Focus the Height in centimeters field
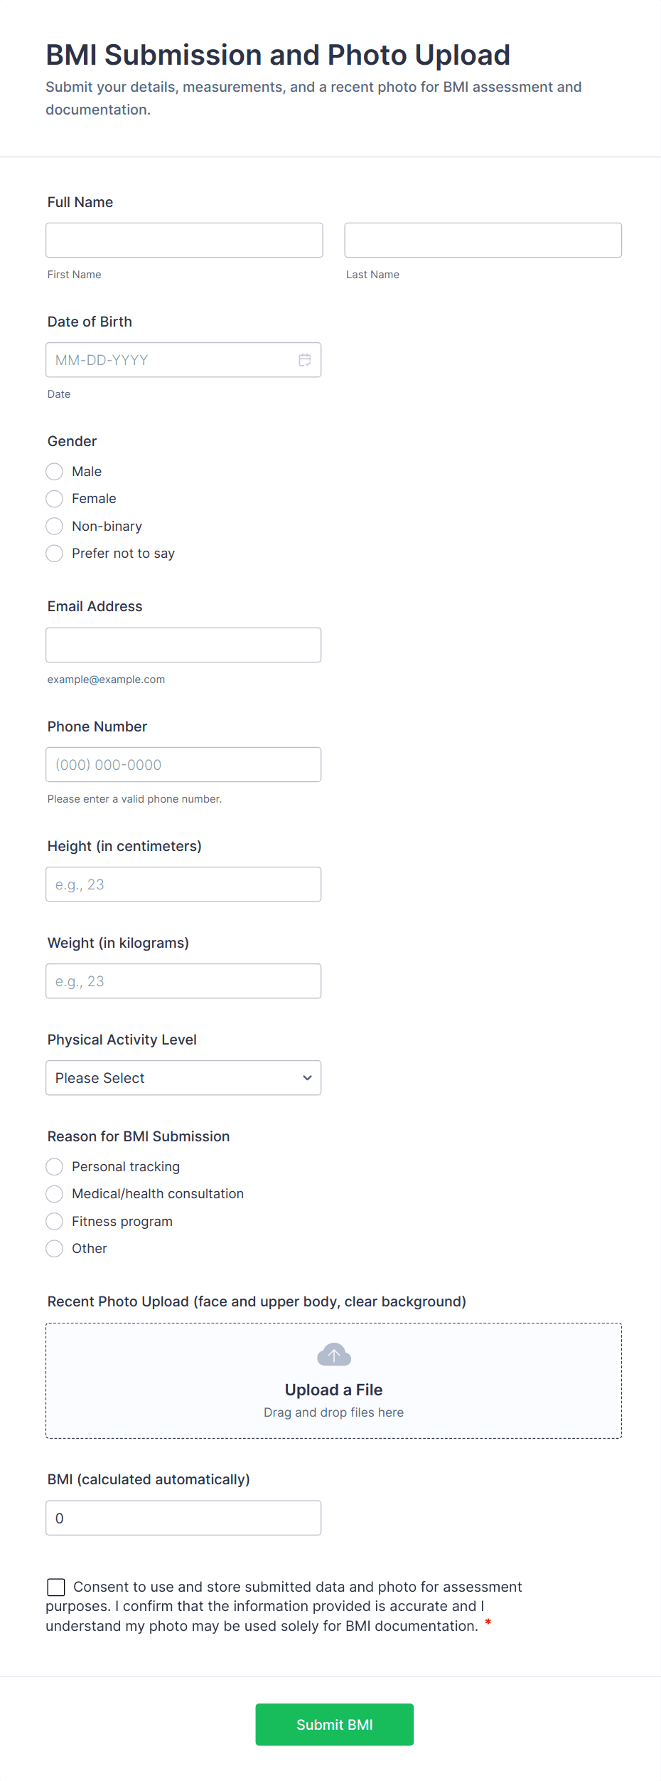Image resolution: width=661 pixels, height=1781 pixels. pos(183,884)
